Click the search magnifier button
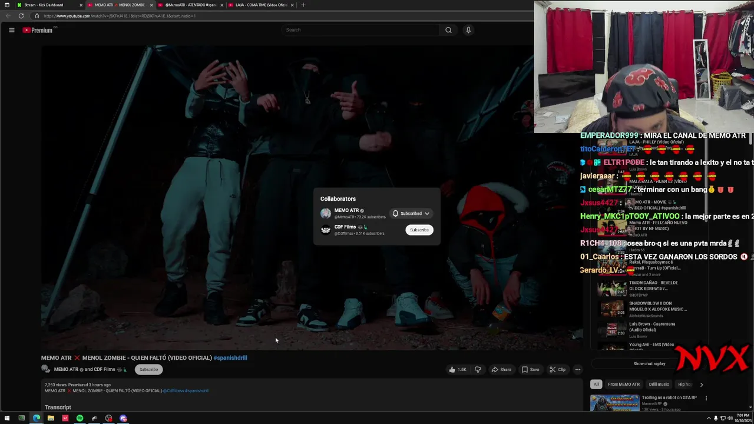The width and height of the screenshot is (754, 424). tap(448, 30)
